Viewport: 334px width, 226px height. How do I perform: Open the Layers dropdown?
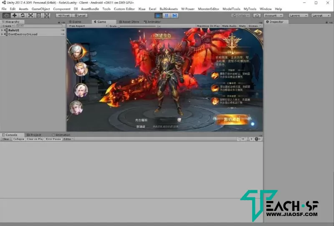coord(299,15)
